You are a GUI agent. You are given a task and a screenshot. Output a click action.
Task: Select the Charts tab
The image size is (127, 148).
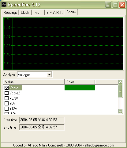(x=71, y=12)
